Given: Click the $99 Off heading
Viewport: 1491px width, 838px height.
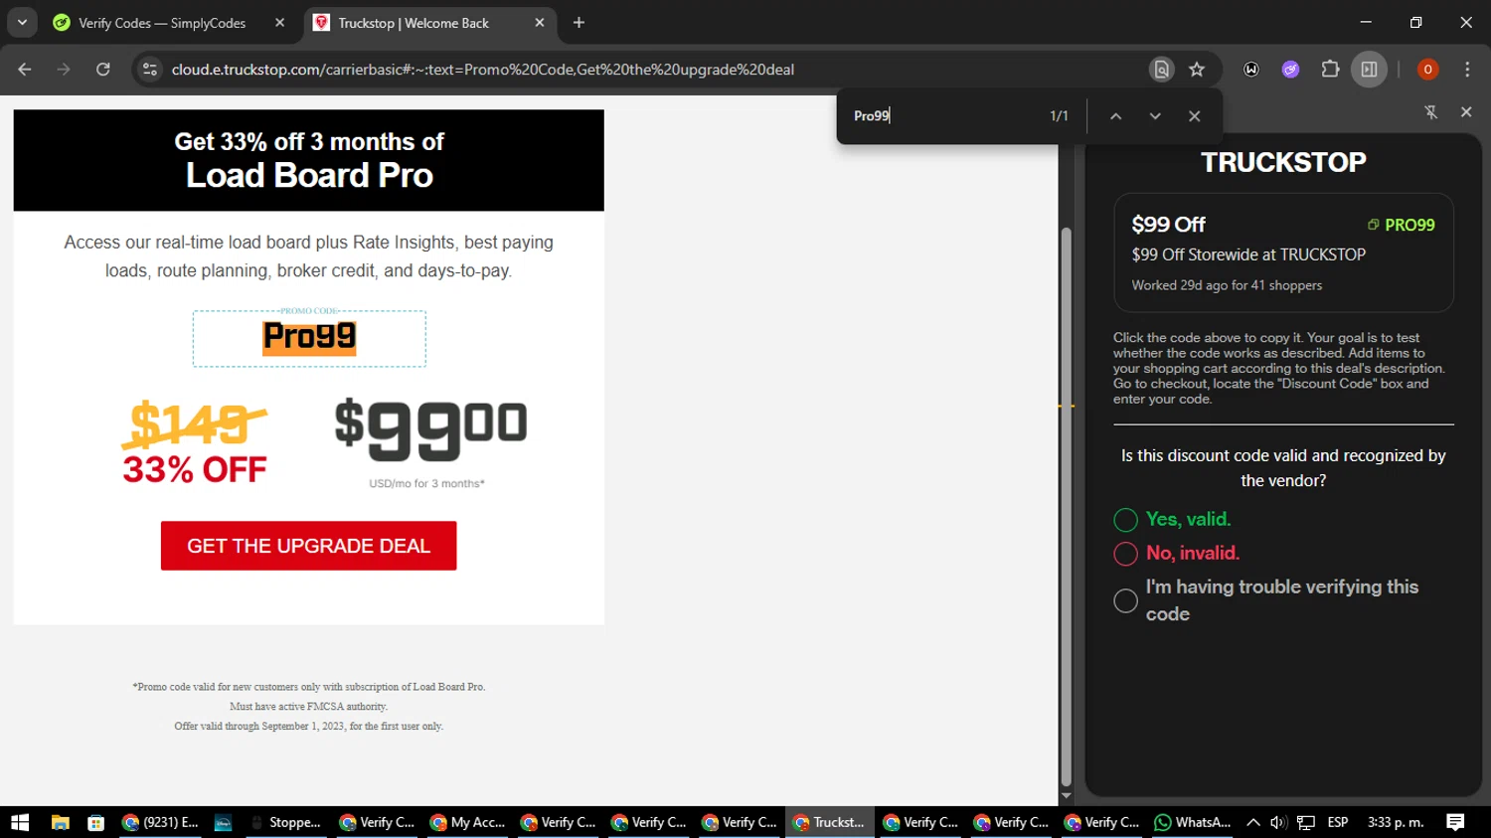Looking at the screenshot, I should click(x=1168, y=225).
